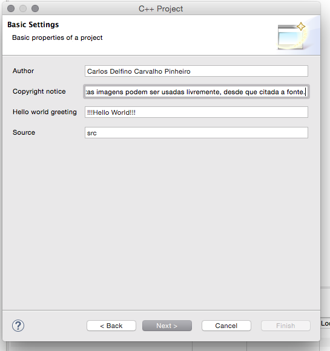
Task: Click the Copyright notice label
Action: (x=39, y=91)
